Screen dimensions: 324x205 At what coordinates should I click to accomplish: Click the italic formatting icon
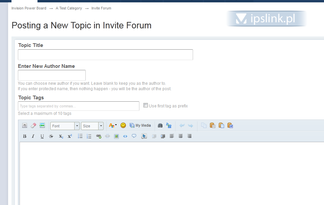pyautogui.click(x=33, y=136)
